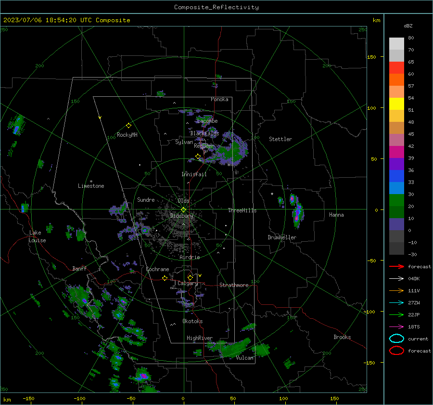
Task: Select the Hanna label
Action: point(336,215)
